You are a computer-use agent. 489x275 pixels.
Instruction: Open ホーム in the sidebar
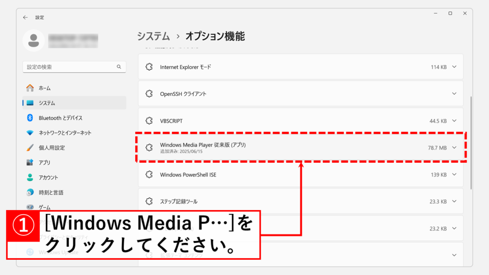pos(74,88)
